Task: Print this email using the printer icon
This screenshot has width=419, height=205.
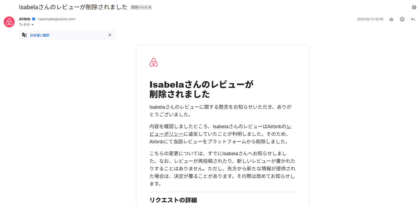Action: pyautogui.click(x=414, y=7)
